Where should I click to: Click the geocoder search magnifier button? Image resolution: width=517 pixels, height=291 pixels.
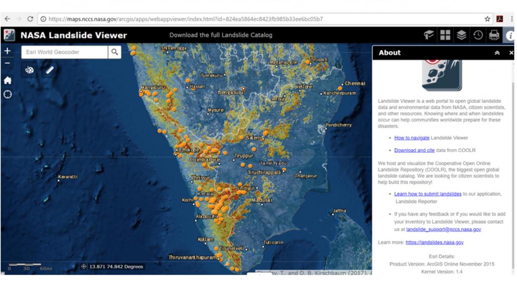point(114,52)
